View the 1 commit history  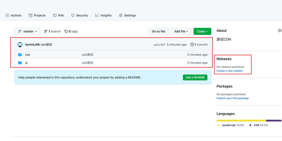pyautogui.click(x=199, y=45)
